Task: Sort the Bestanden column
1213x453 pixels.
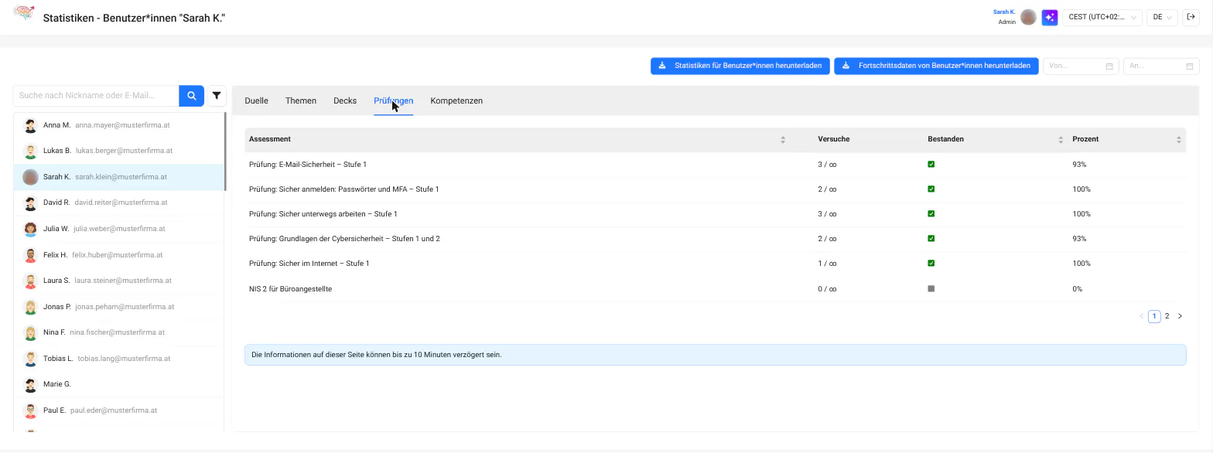Action: pyautogui.click(x=1061, y=140)
